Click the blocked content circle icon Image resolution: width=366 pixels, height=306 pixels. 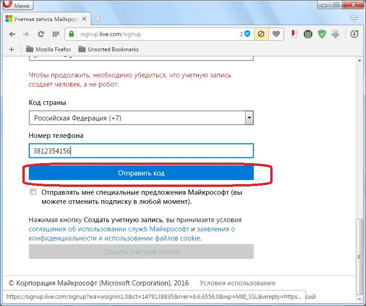[261, 34]
